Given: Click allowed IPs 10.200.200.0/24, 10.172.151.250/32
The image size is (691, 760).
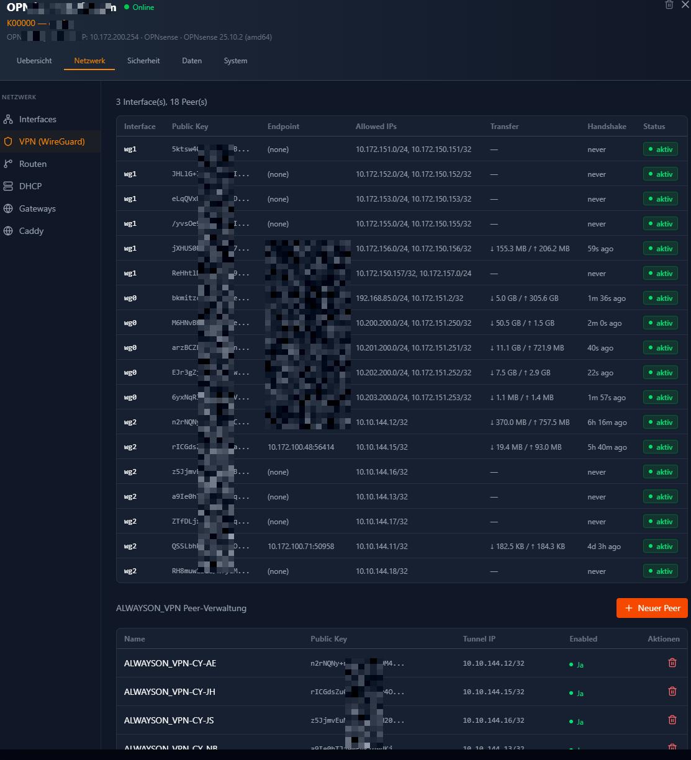Looking at the screenshot, I should (x=413, y=323).
